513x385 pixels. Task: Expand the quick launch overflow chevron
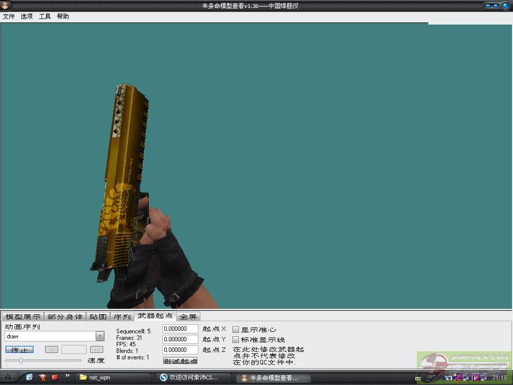point(68,375)
